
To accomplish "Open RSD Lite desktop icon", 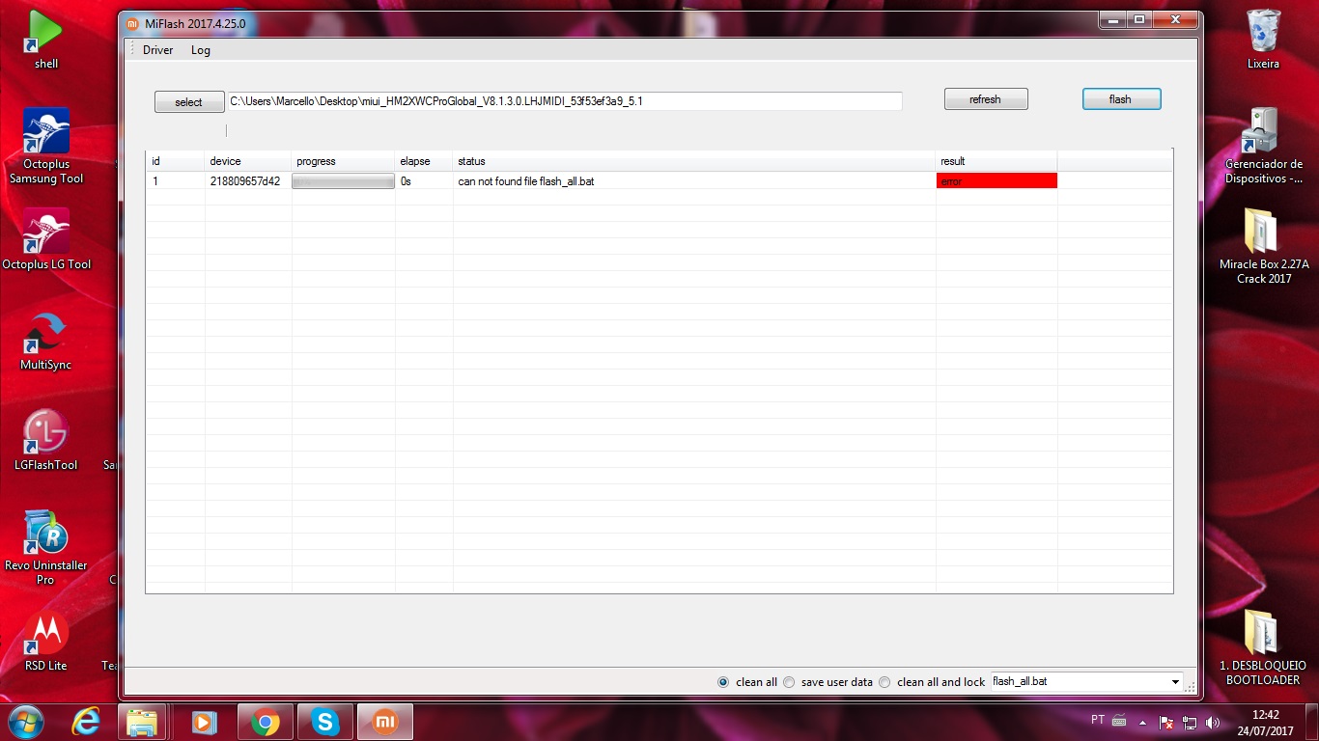I will pyautogui.click(x=45, y=641).
